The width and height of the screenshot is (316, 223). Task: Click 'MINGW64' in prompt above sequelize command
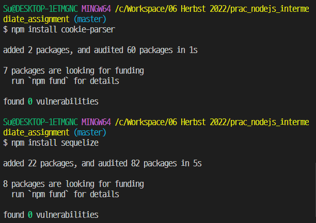tap(97, 122)
